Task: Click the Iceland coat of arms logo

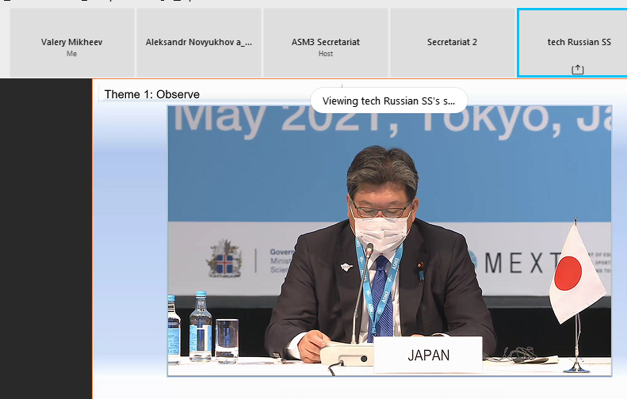Action: (x=224, y=258)
